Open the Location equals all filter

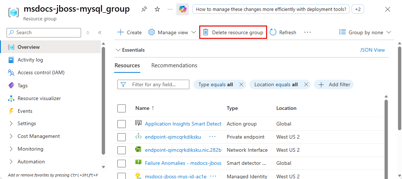(276, 84)
